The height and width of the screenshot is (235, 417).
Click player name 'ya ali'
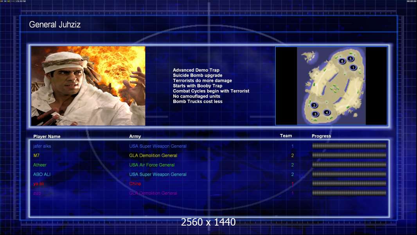pyautogui.click(x=39, y=184)
